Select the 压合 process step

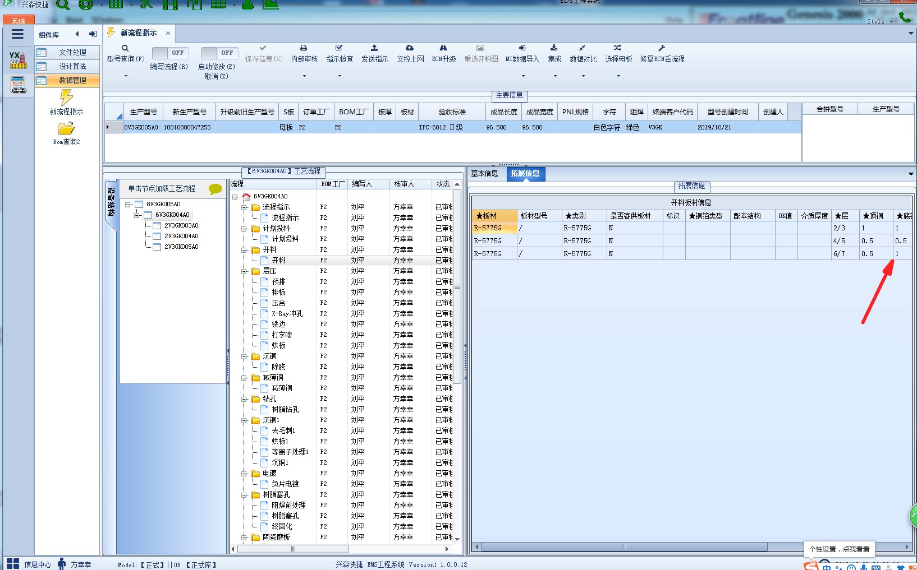(x=278, y=303)
